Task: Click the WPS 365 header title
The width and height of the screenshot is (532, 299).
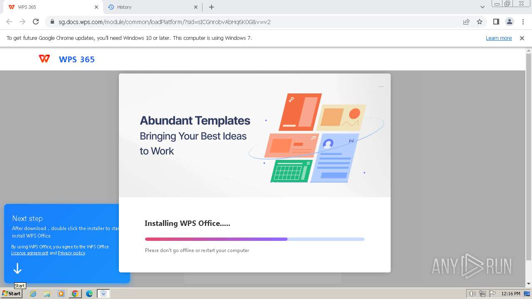Action: click(x=77, y=59)
